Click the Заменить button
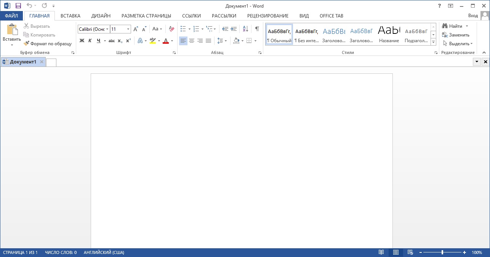 pyautogui.click(x=455, y=35)
